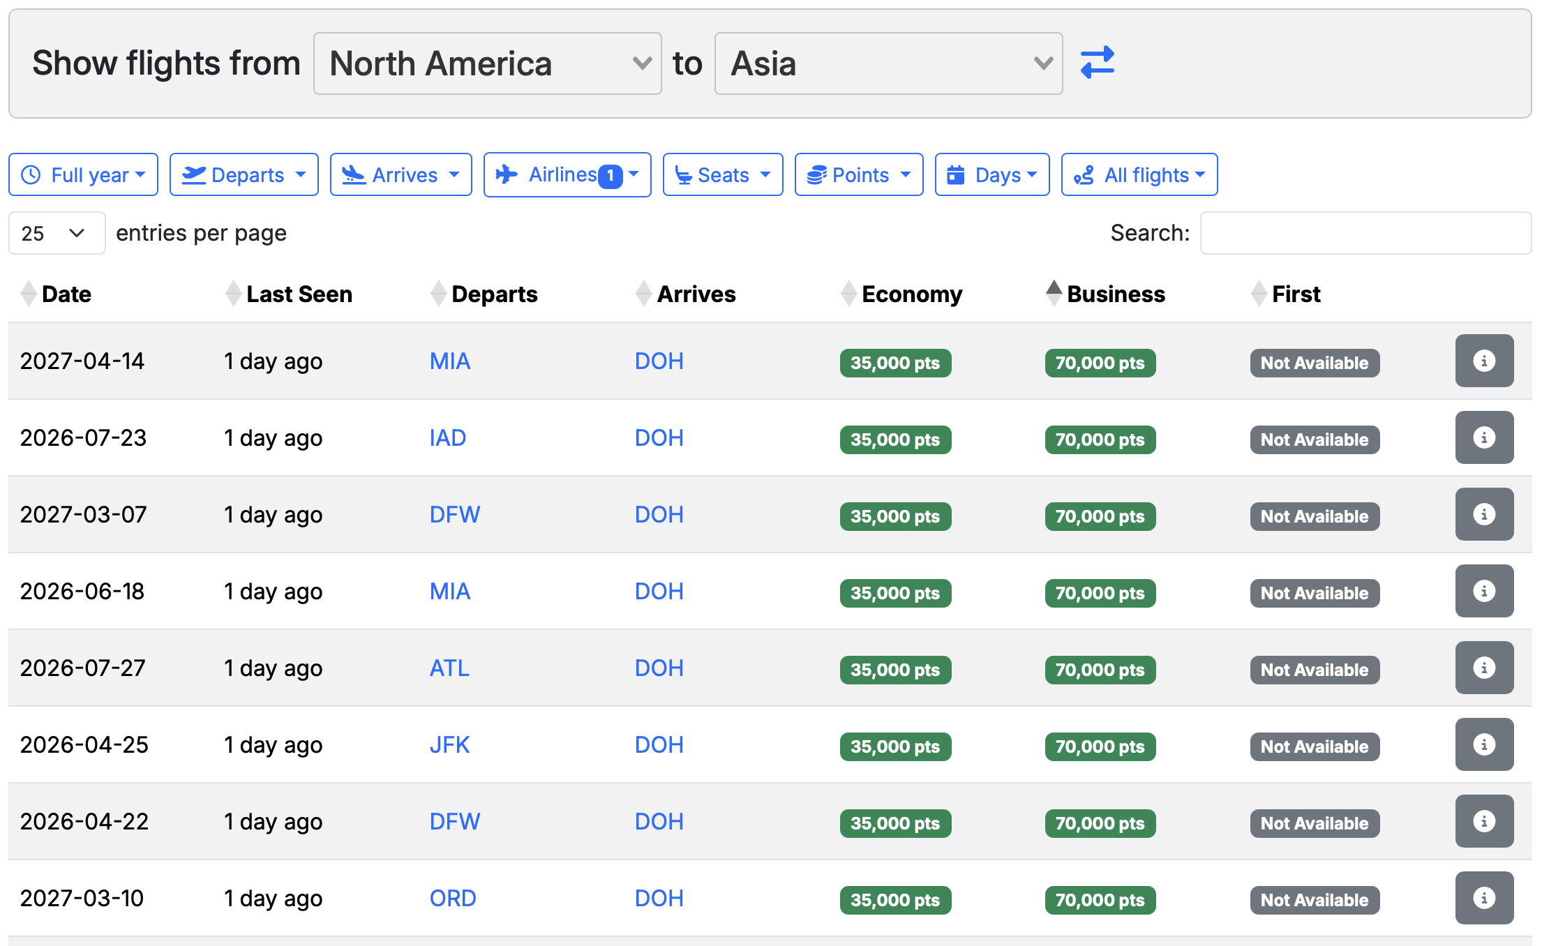
Task: Select 70,000 pts business badge for 2026-07-27
Action: click(1100, 670)
